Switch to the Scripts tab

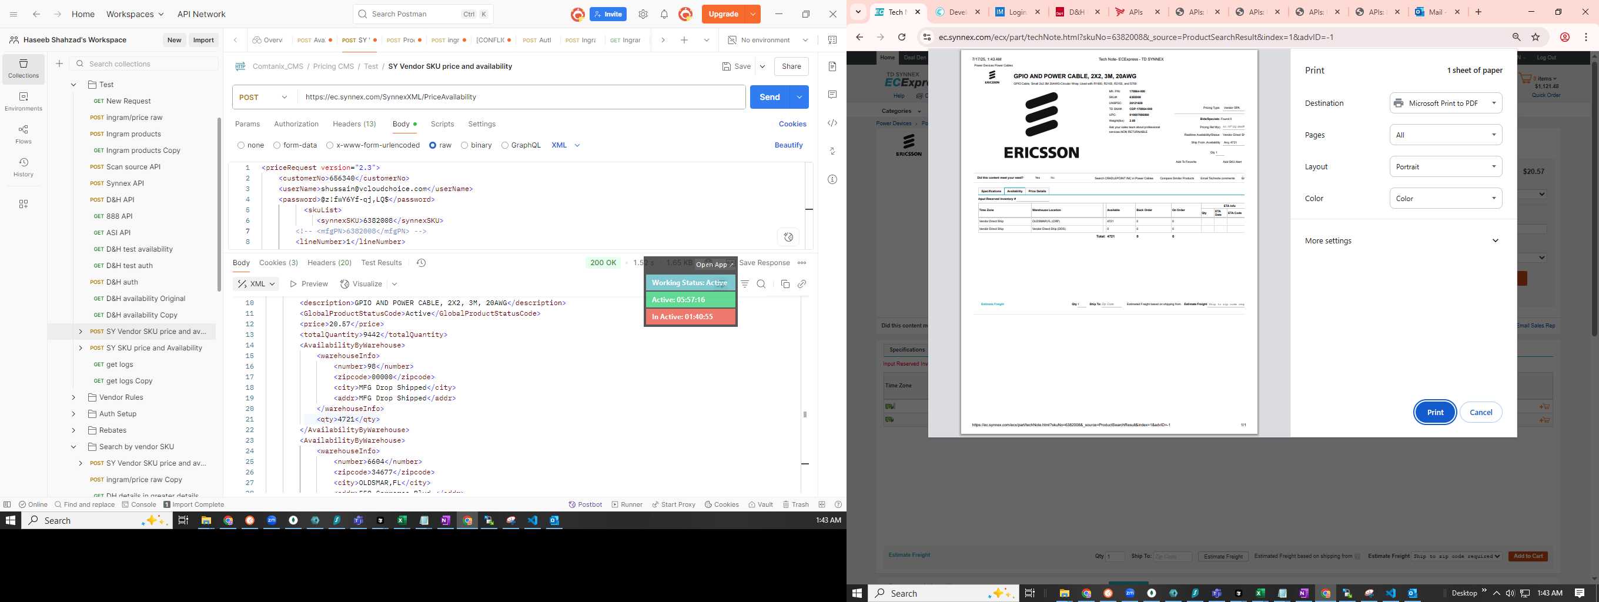[x=443, y=124]
